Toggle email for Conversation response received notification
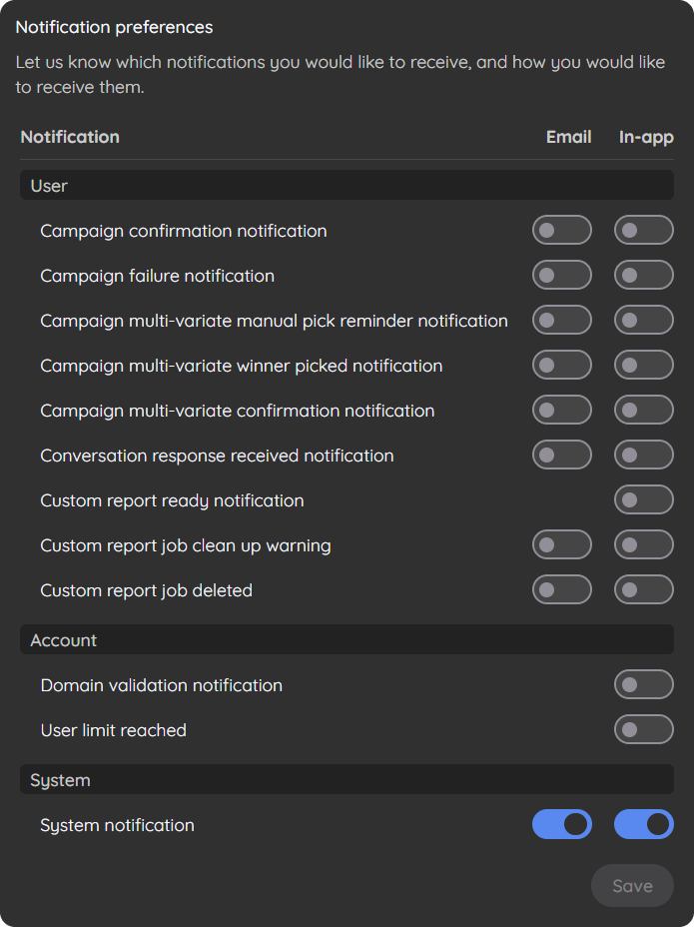Viewport: 694px width, 927px height. click(561, 455)
